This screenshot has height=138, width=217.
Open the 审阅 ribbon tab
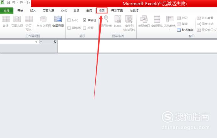tap(89, 11)
